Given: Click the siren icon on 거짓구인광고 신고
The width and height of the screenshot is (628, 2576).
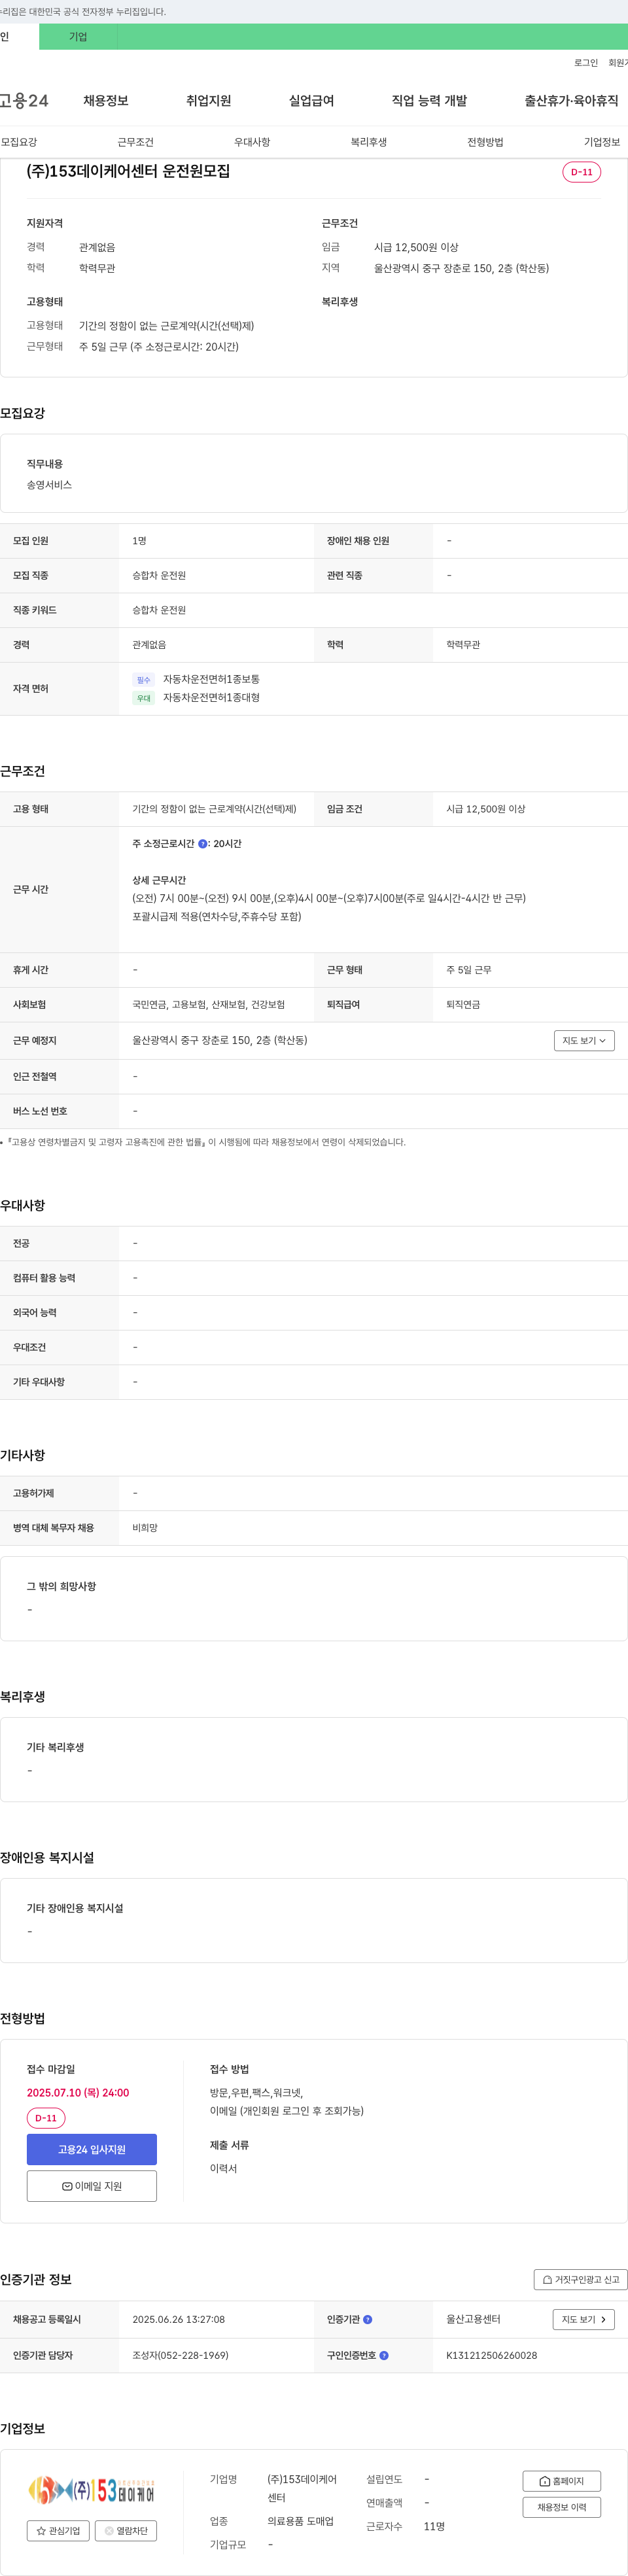Looking at the screenshot, I should (x=547, y=2279).
